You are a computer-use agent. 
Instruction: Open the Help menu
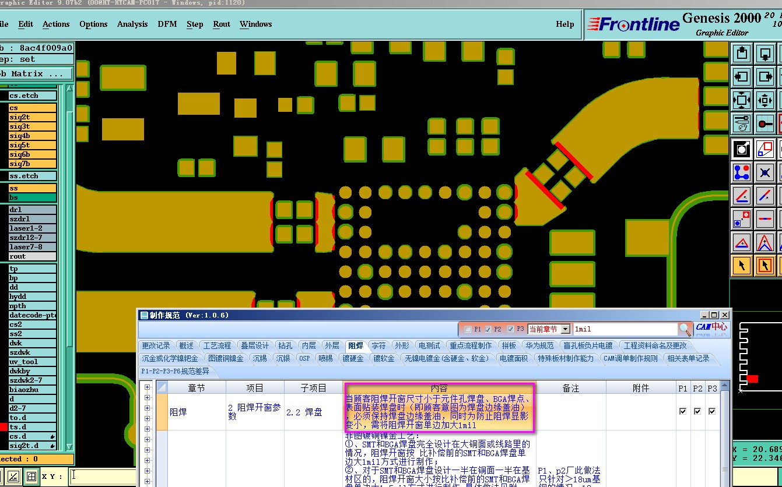coord(565,24)
